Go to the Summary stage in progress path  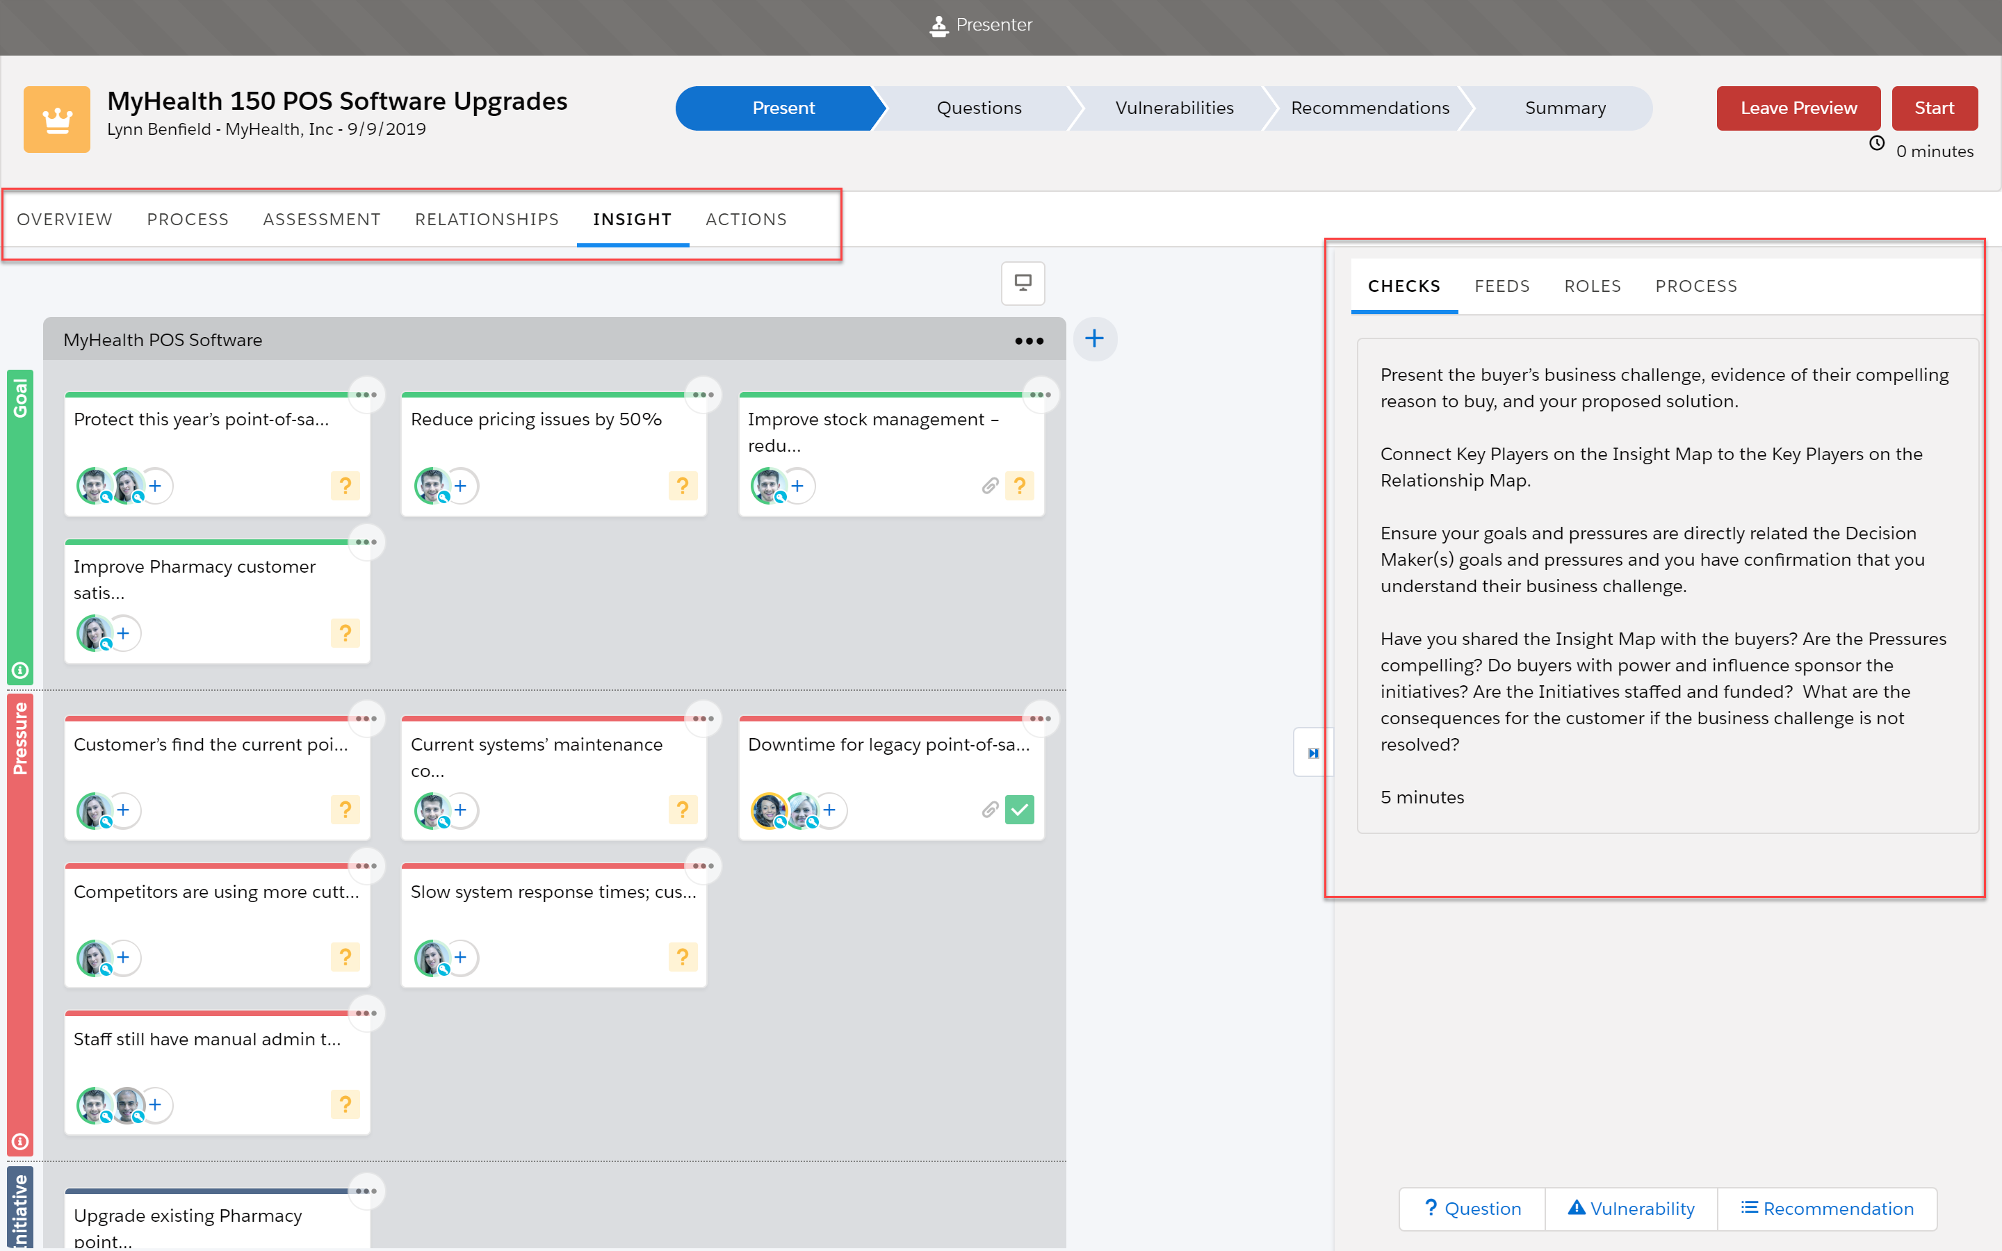pyautogui.click(x=1565, y=108)
